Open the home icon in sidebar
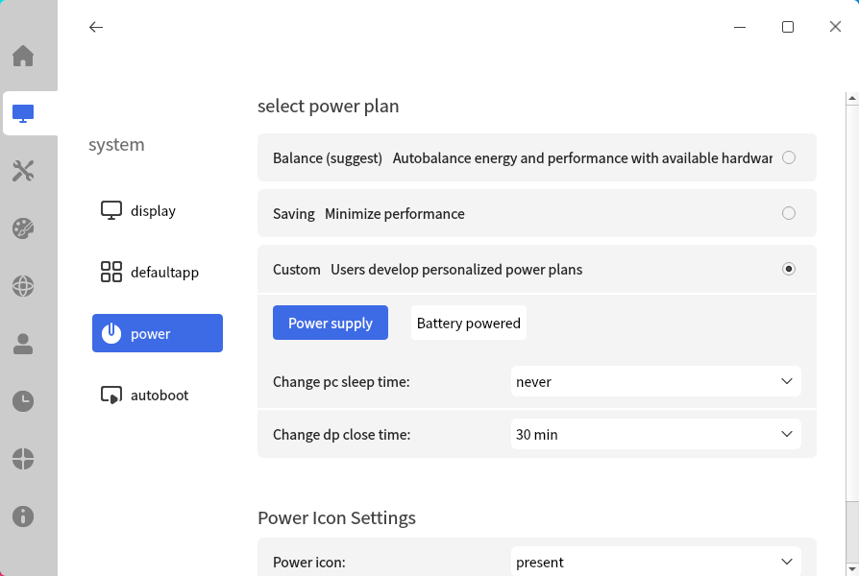The width and height of the screenshot is (859, 576). tap(23, 56)
